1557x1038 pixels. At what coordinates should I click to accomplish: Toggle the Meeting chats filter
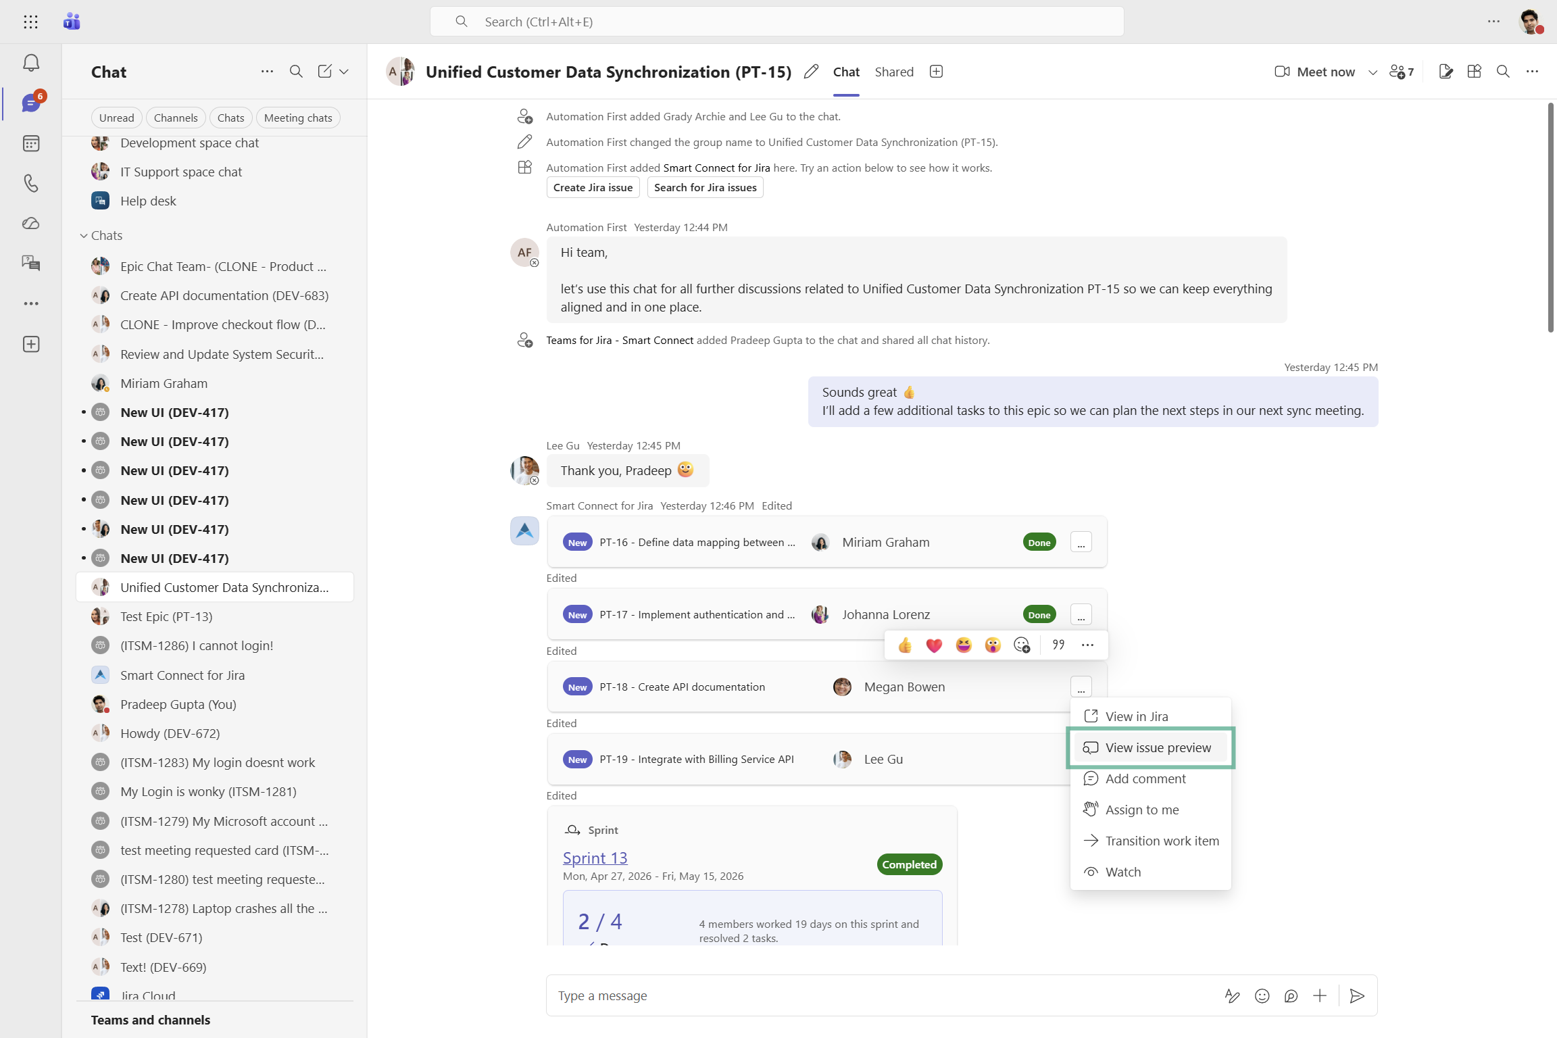click(298, 118)
